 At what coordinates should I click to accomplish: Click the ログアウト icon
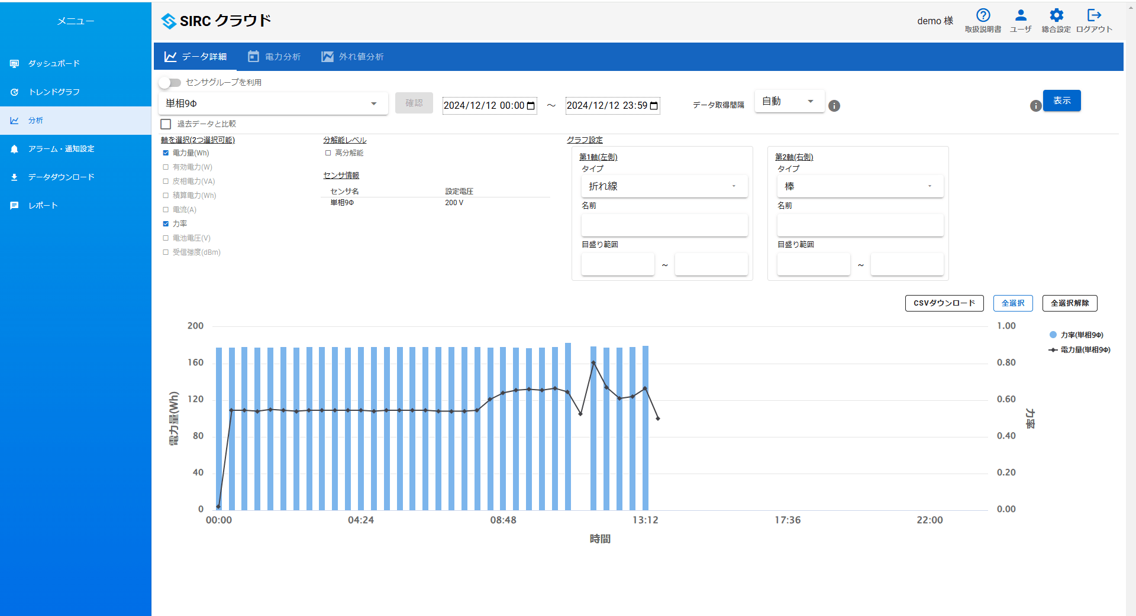point(1094,16)
